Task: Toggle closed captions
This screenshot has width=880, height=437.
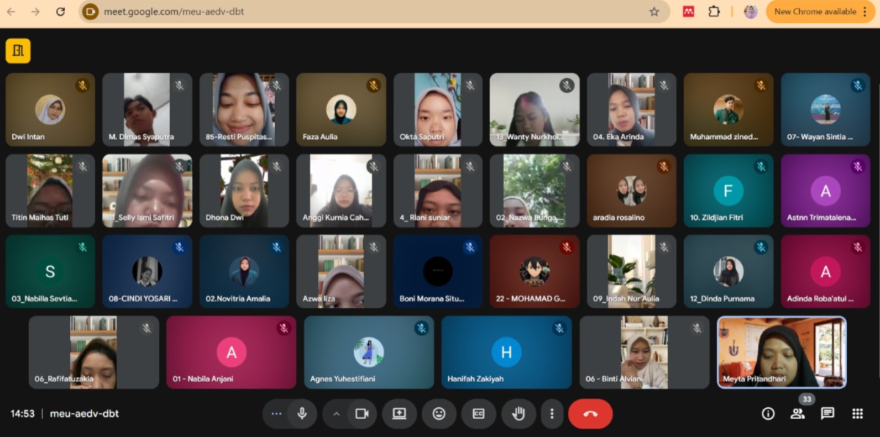Action: pyautogui.click(x=479, y=414)
